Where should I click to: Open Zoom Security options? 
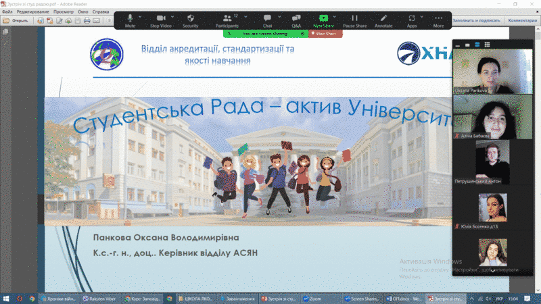pos(191,21)
